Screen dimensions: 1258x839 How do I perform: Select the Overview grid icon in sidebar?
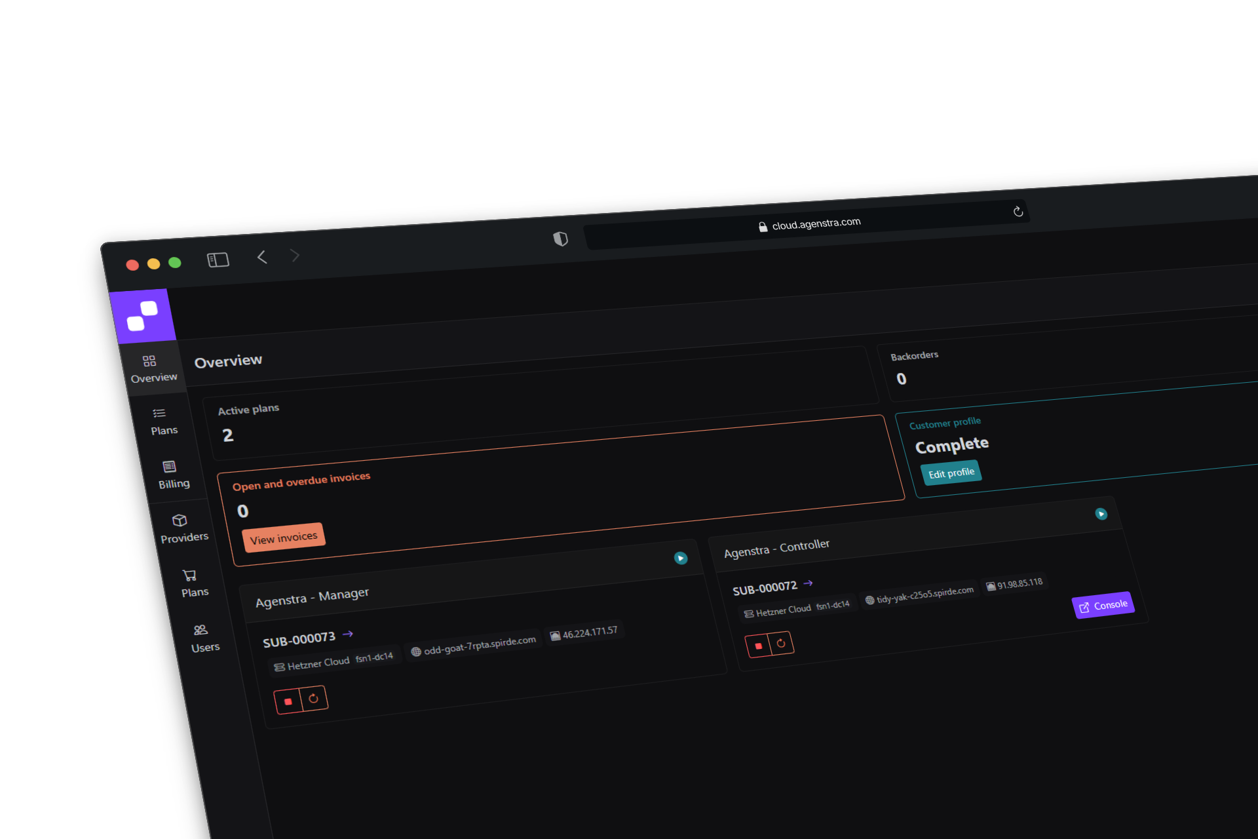click(149, 359)
